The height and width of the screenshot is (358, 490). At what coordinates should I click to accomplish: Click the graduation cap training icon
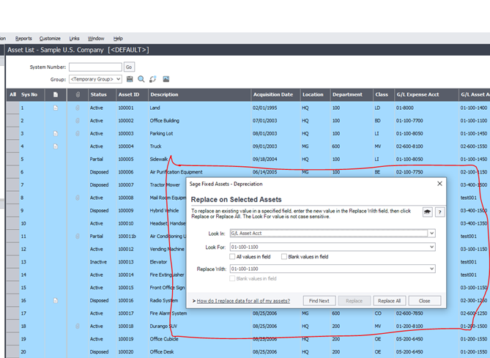(x=427, y=212)
